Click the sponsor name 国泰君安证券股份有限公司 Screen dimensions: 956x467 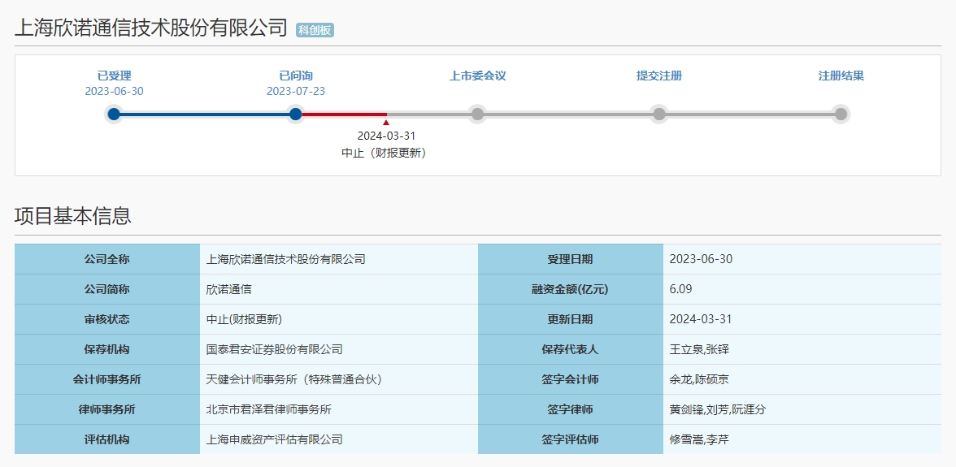click(x=275, y=349)
